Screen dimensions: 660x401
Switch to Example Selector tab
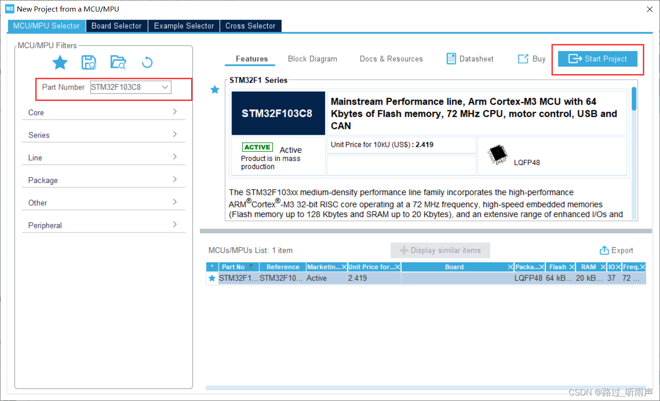(x=184, y=26)
